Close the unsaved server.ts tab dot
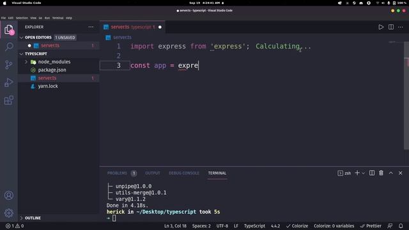 [160, 27]
